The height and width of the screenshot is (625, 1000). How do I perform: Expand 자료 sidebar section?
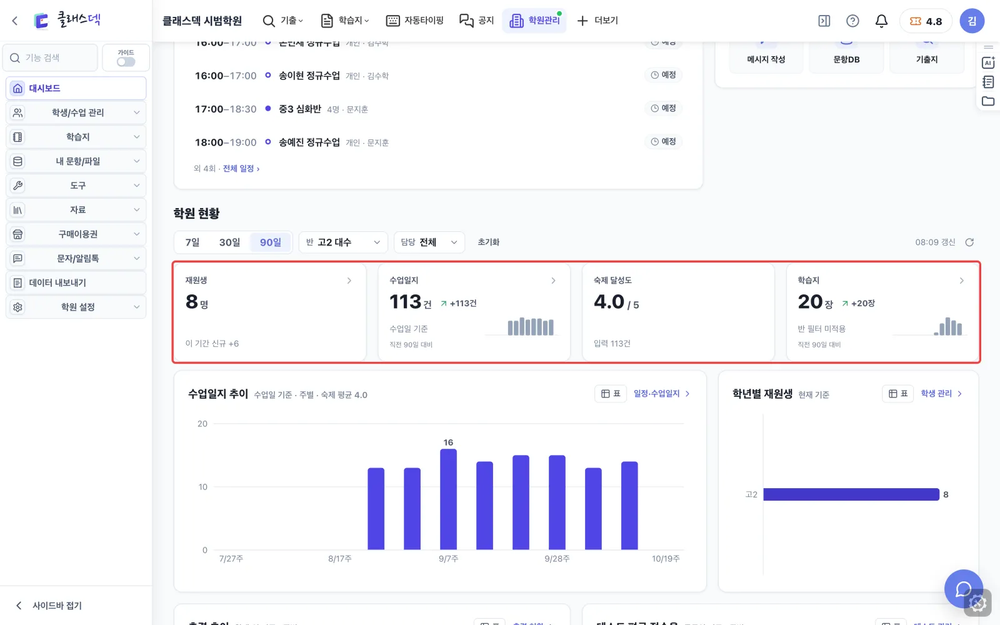76,210
